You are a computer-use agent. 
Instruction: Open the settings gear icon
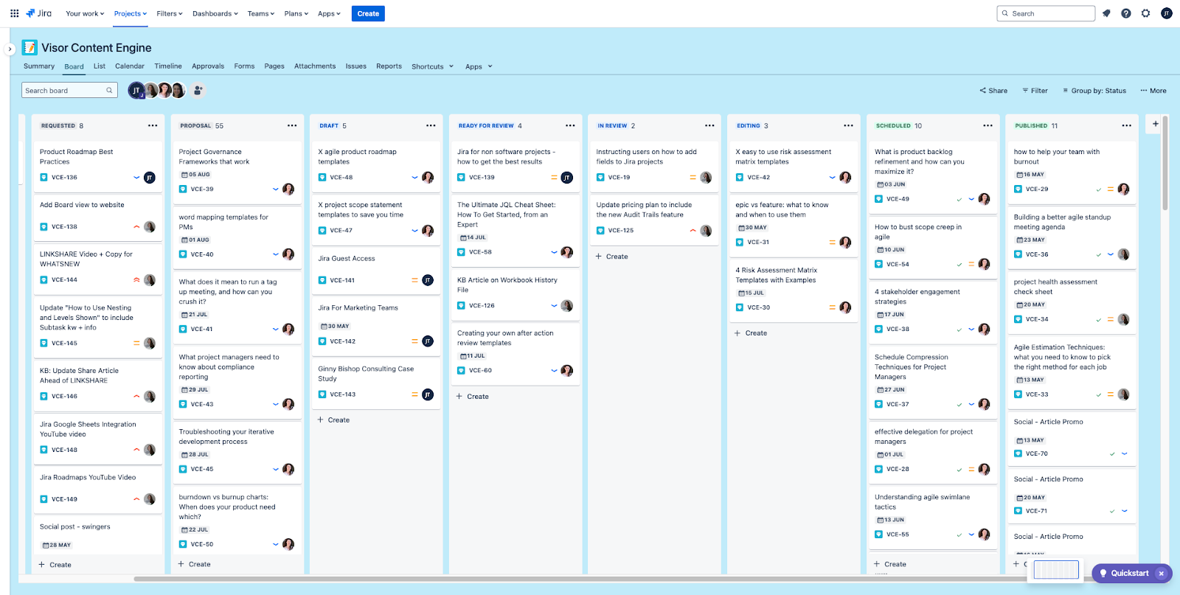tap(1146, 13)
